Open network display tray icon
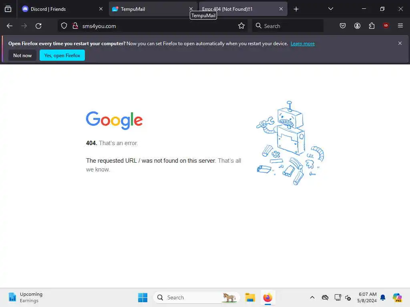The width and height of the screenshot is (410, 307). pos(338,297)
